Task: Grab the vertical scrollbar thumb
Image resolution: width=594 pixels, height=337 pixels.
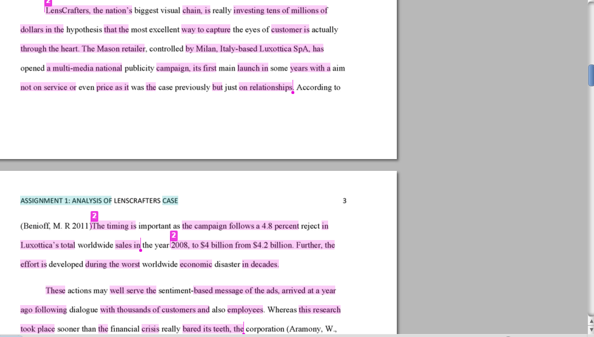Action: point(590,75)
